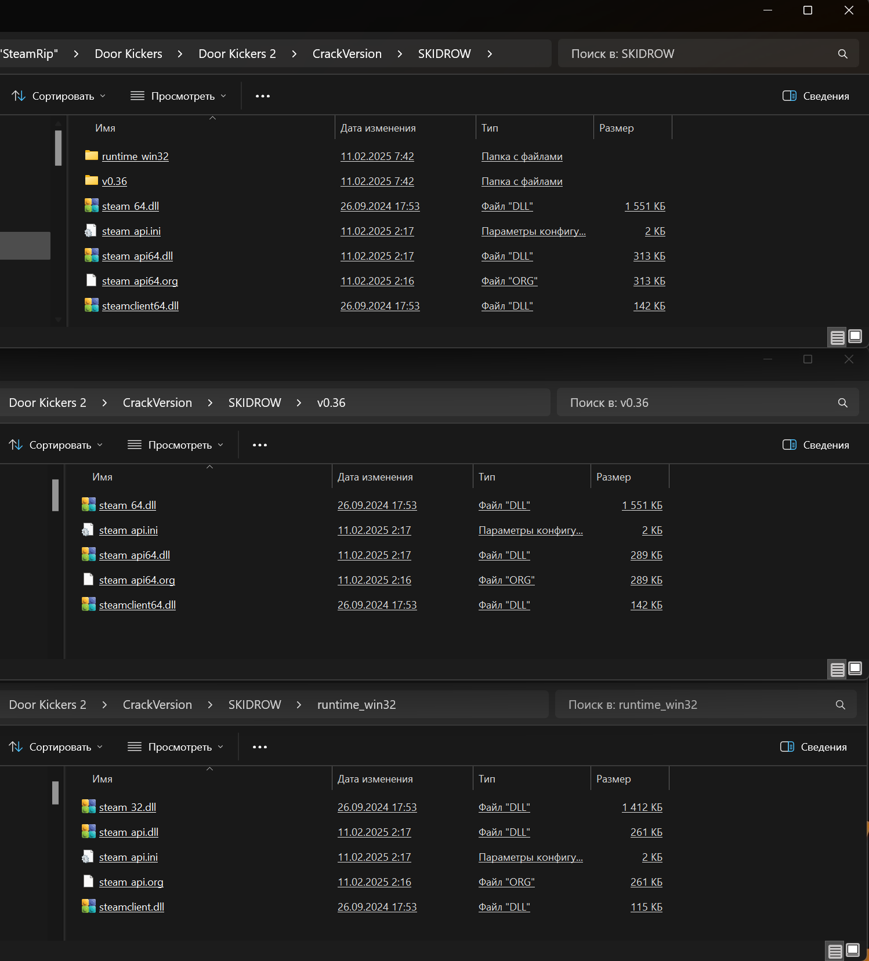The image size is (869, 961).
Task: Select steam_api.ini icon in SKIDROW window
Action: click(91, 230)
